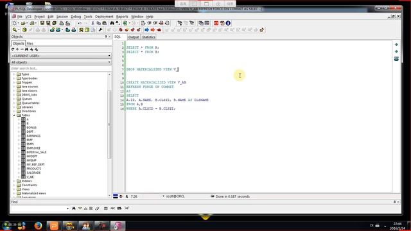411x231 pixels.
Task: Click the Refresh icon in Objects panel
Action: click(13, 49)
